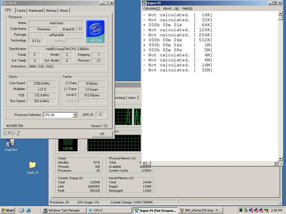Open the About menu in Super PI
Image resolution: width=286 pixels, height=214 pixels.
(171, 8)
